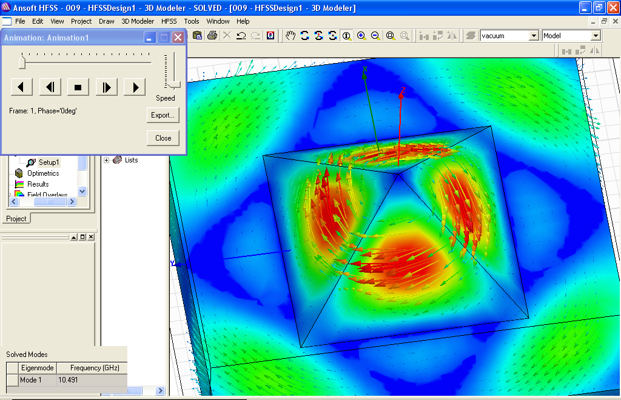Click project tree scroll down arrow

pyautogui.click(x=82, y=191)
